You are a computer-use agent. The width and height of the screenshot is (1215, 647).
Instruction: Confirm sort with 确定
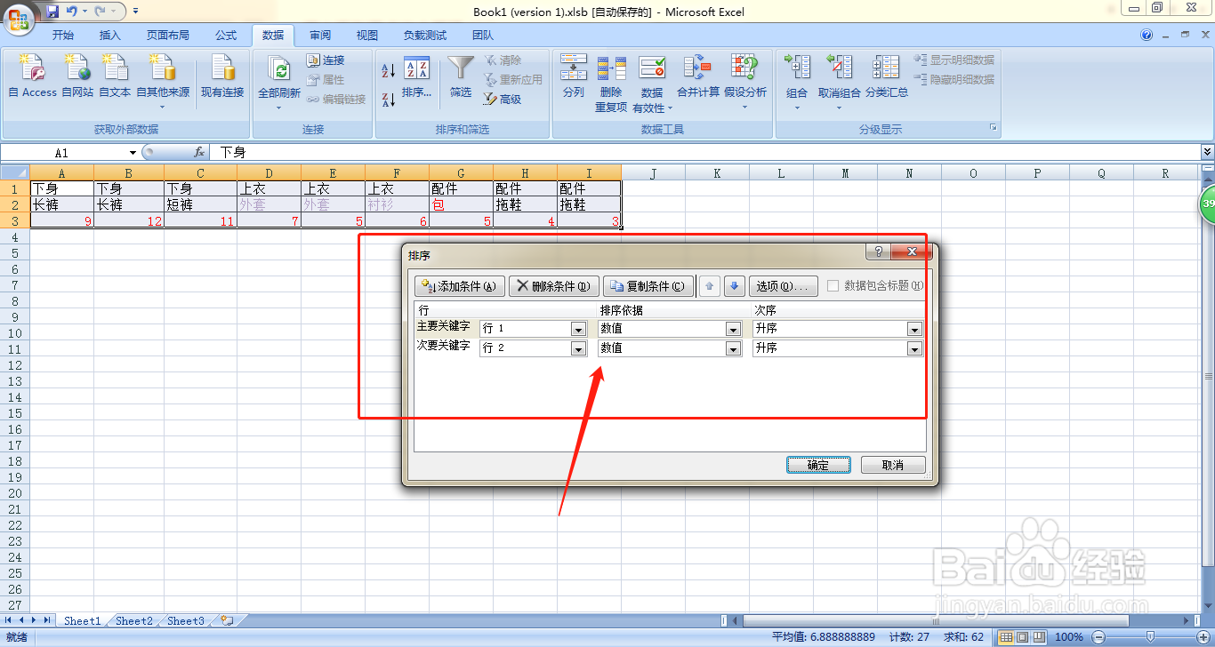[818, 465]
